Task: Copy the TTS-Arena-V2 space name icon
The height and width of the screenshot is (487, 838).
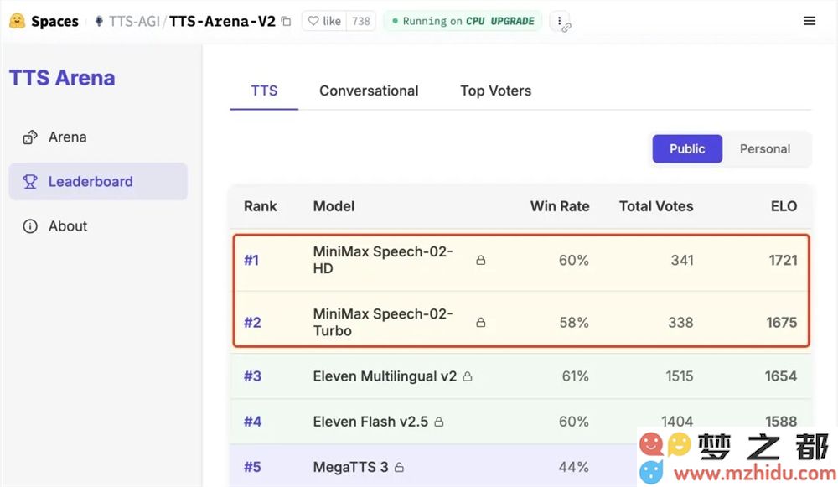Action: click(287, 21)
